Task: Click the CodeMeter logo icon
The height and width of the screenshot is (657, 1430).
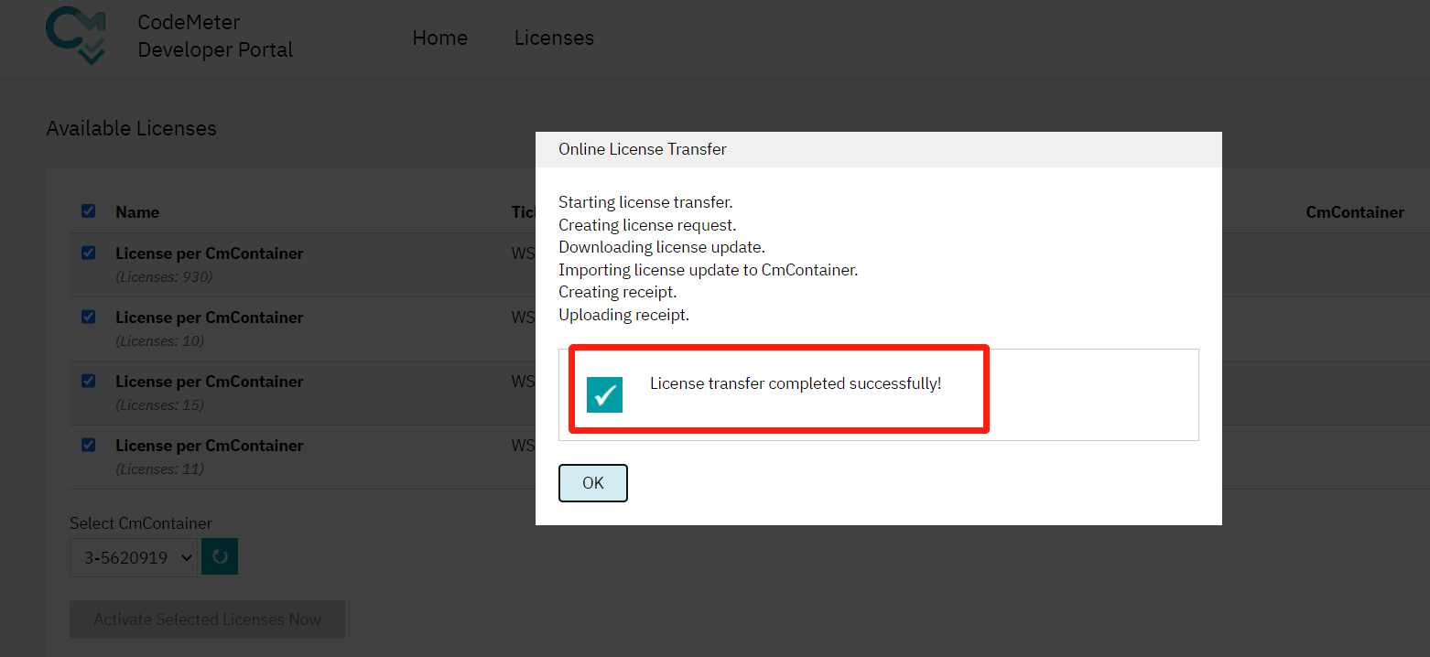Action: [x=76, y=35]
